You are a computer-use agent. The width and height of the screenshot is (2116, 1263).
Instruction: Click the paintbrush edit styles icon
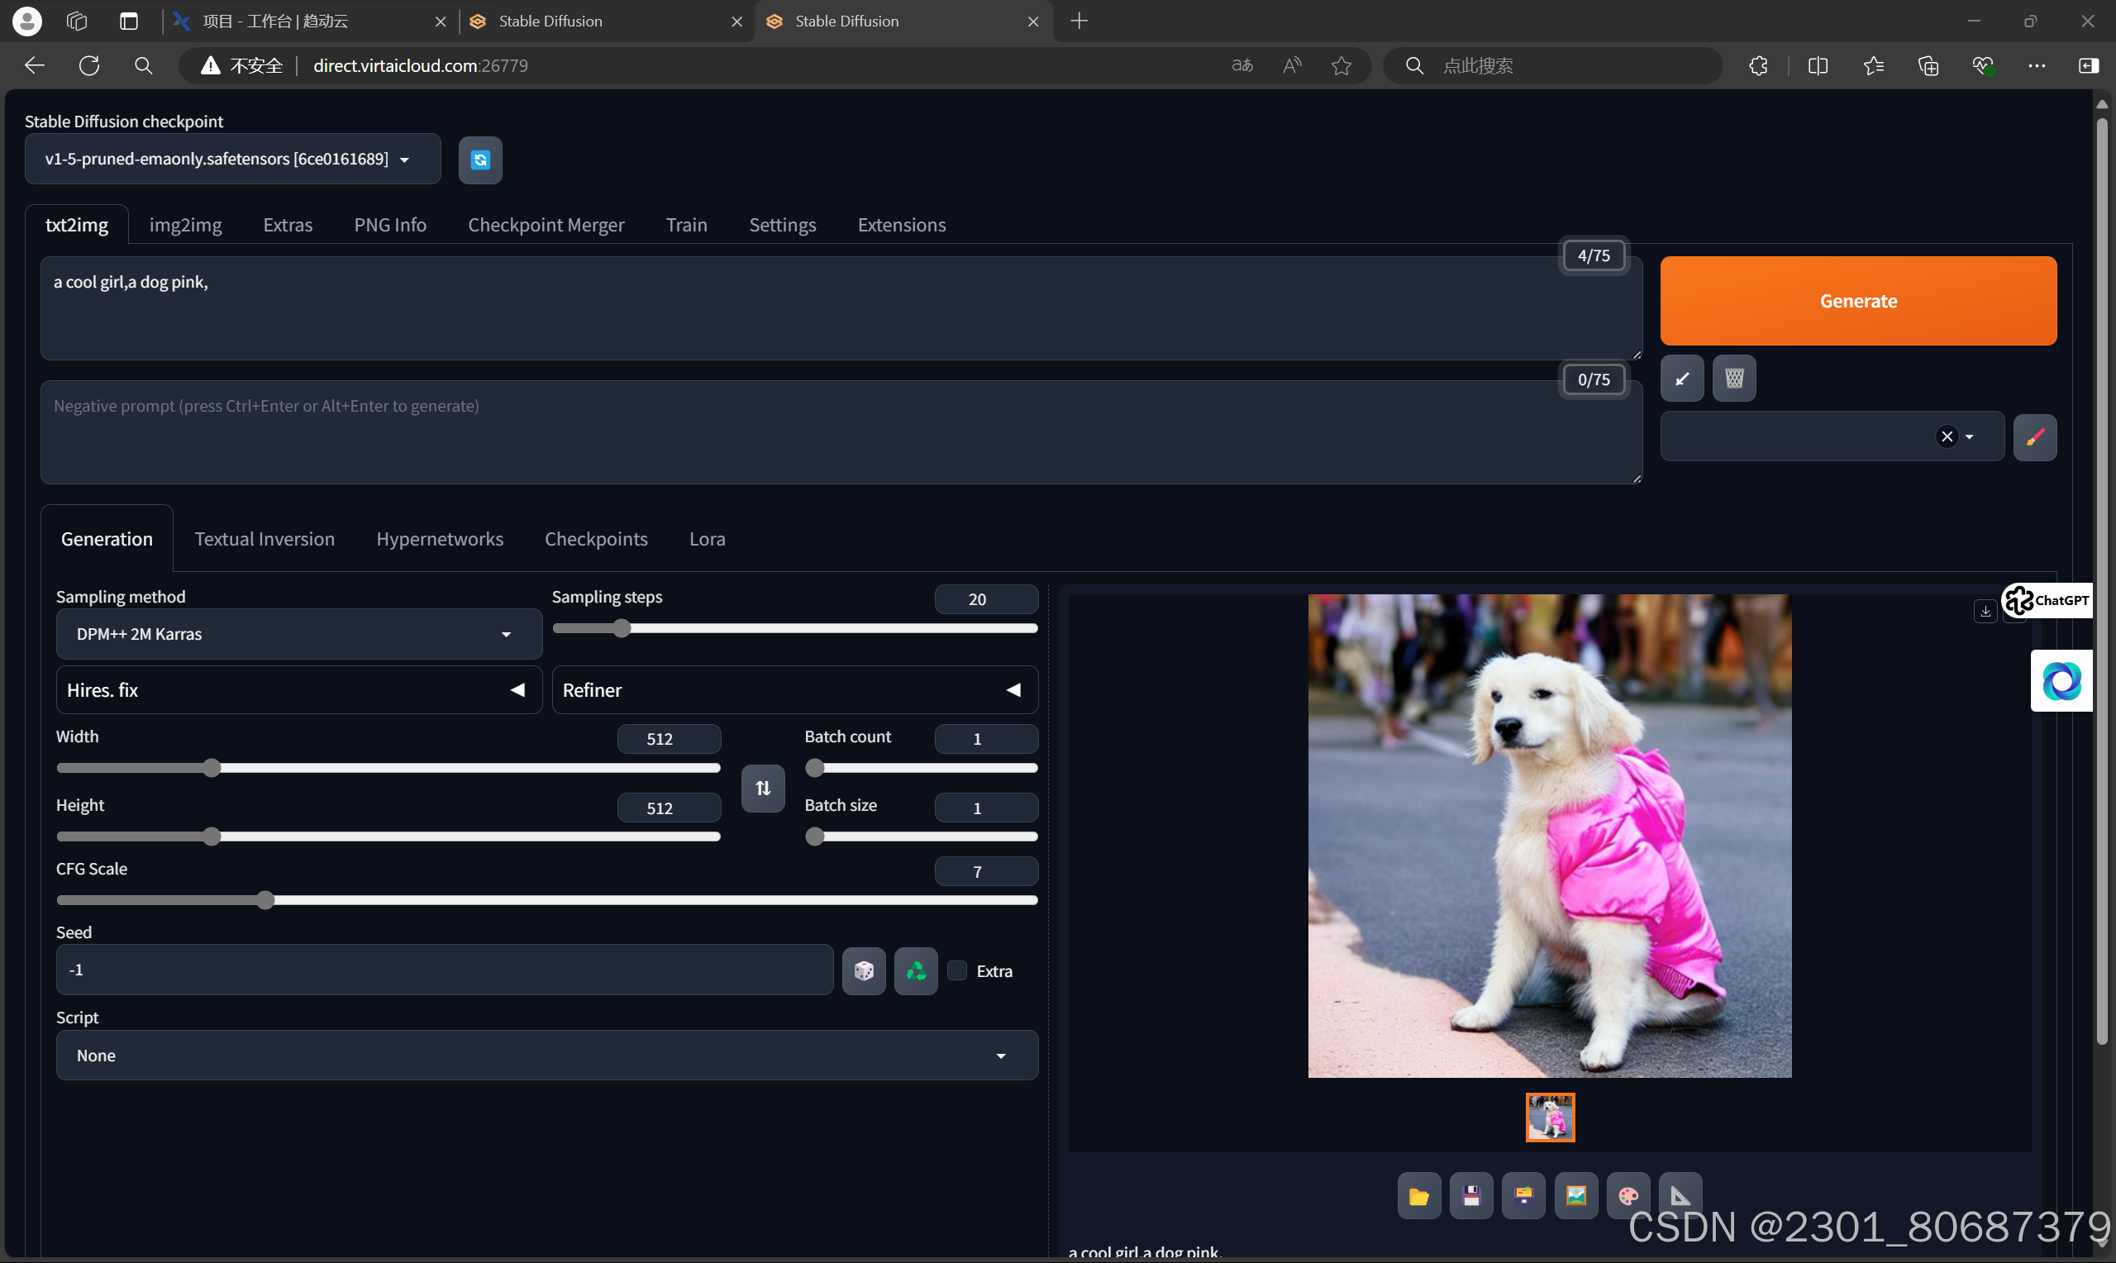pos(2034,437)
